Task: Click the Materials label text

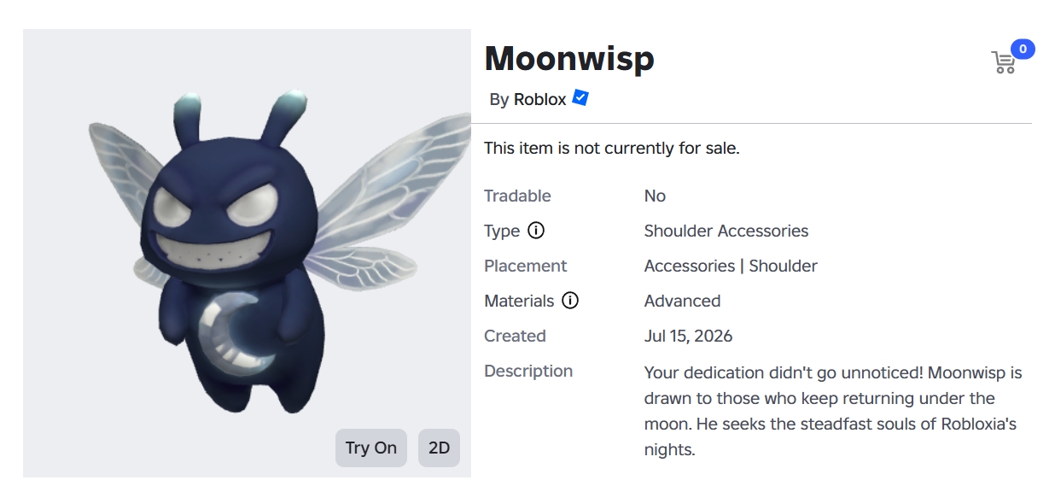Action: (x=519, y=301)
